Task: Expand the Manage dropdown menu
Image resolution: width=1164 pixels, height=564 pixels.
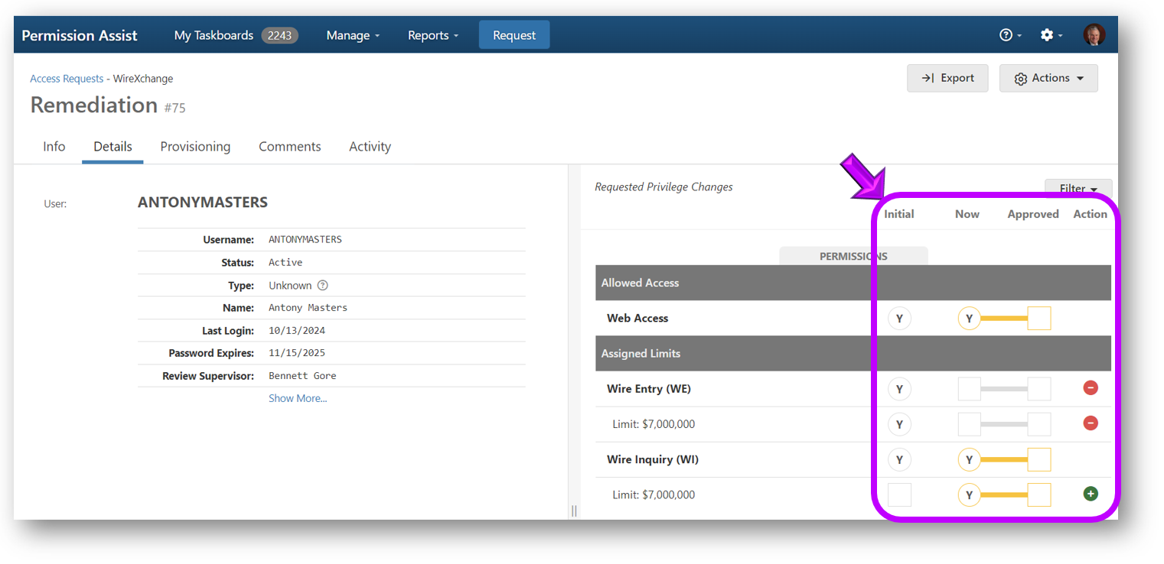Action: 353,35
